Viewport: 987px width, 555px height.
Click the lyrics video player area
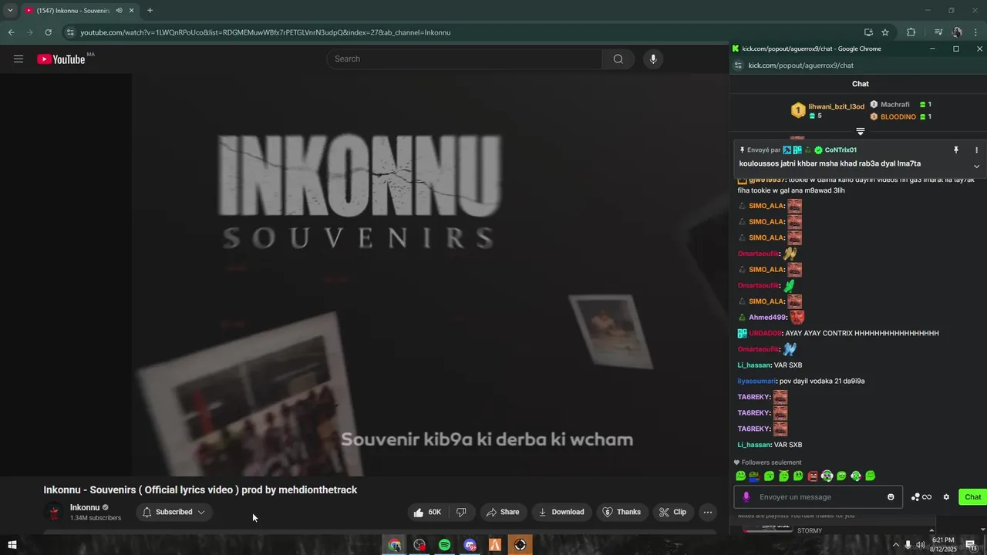pos(365,275)
